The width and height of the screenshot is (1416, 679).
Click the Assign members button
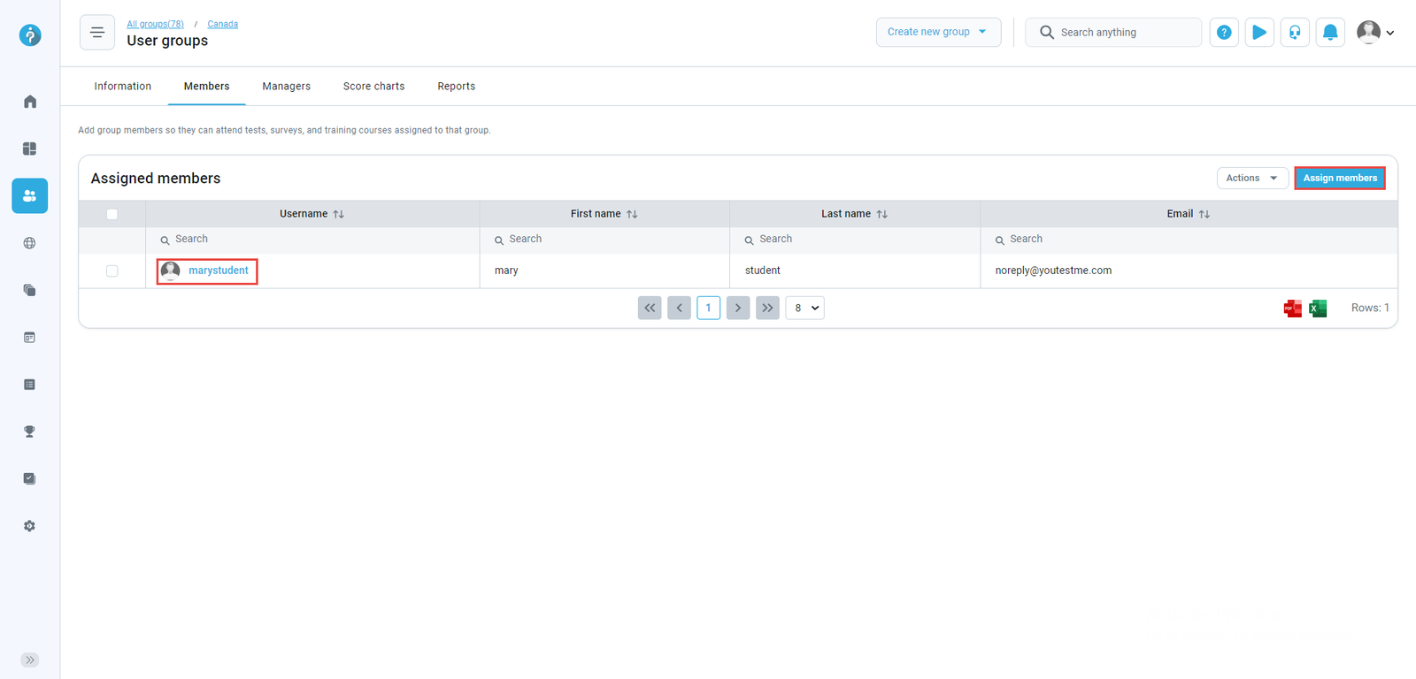[1339, 178]
